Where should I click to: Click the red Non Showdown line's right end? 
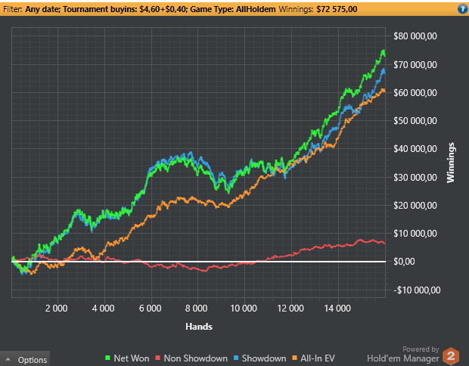pos(384,243)
